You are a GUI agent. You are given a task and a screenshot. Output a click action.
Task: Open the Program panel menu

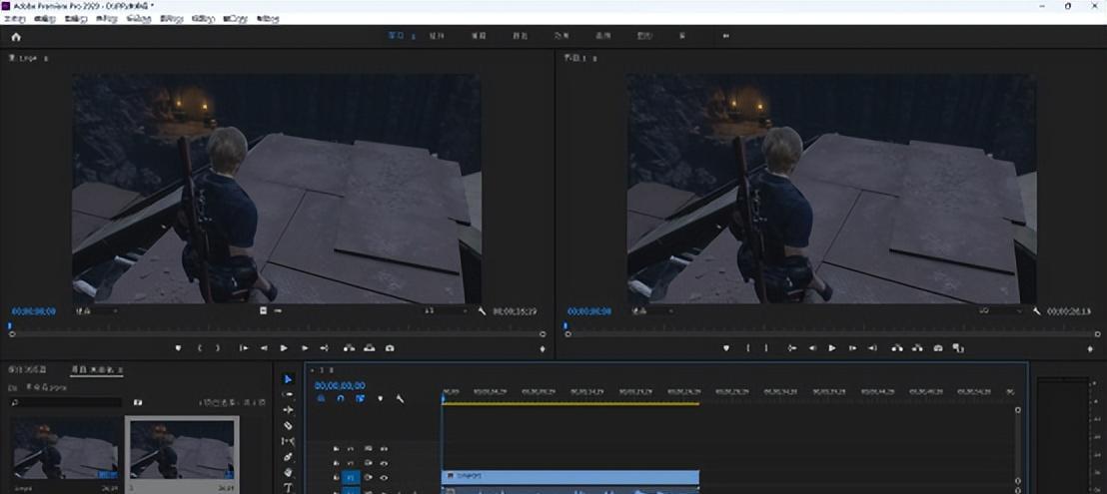pos(595,59)
